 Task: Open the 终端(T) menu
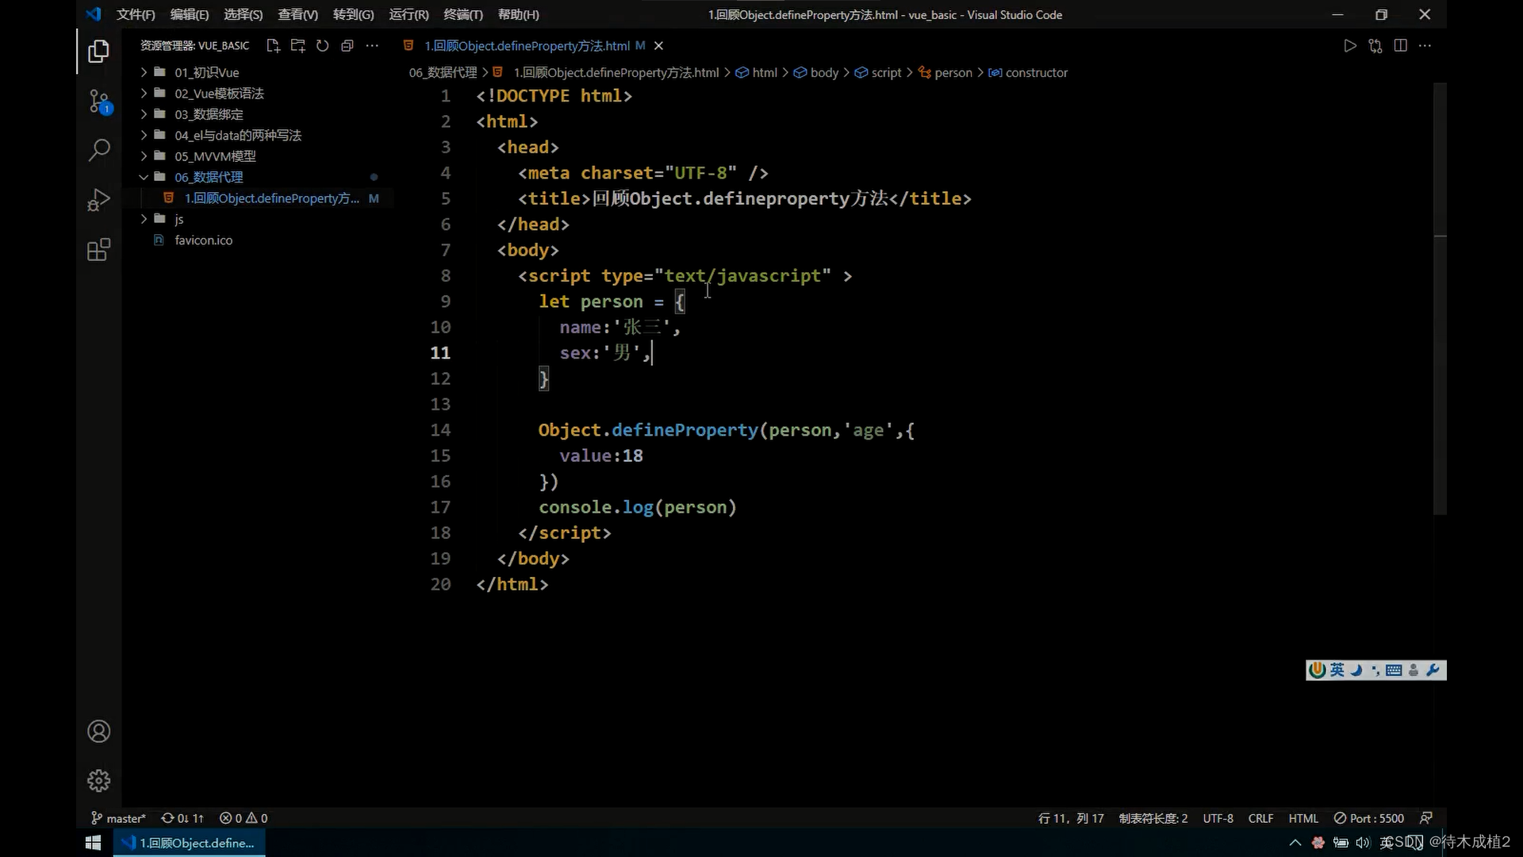click(x=463, y=14)
